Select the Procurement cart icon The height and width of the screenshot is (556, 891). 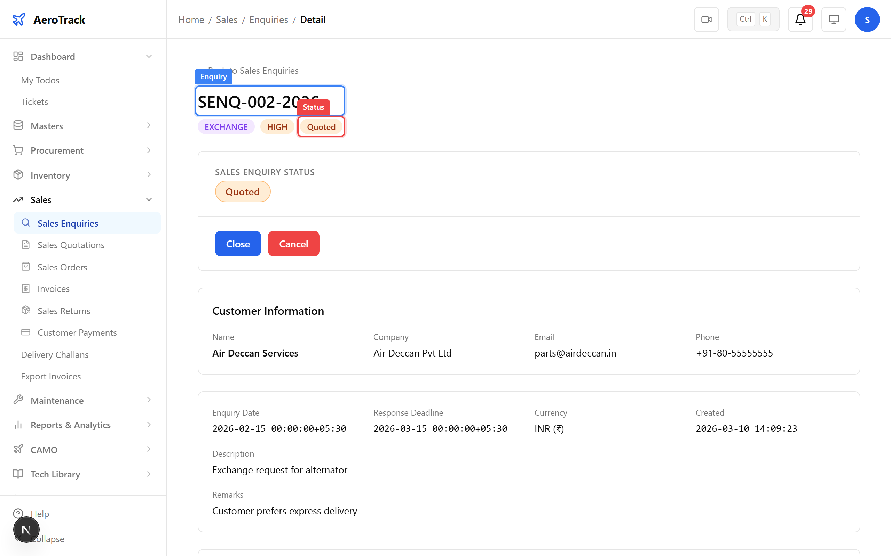pos(18,150)
